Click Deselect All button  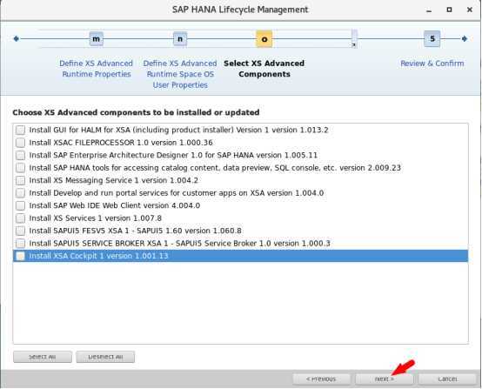click(x=105, y=357)
